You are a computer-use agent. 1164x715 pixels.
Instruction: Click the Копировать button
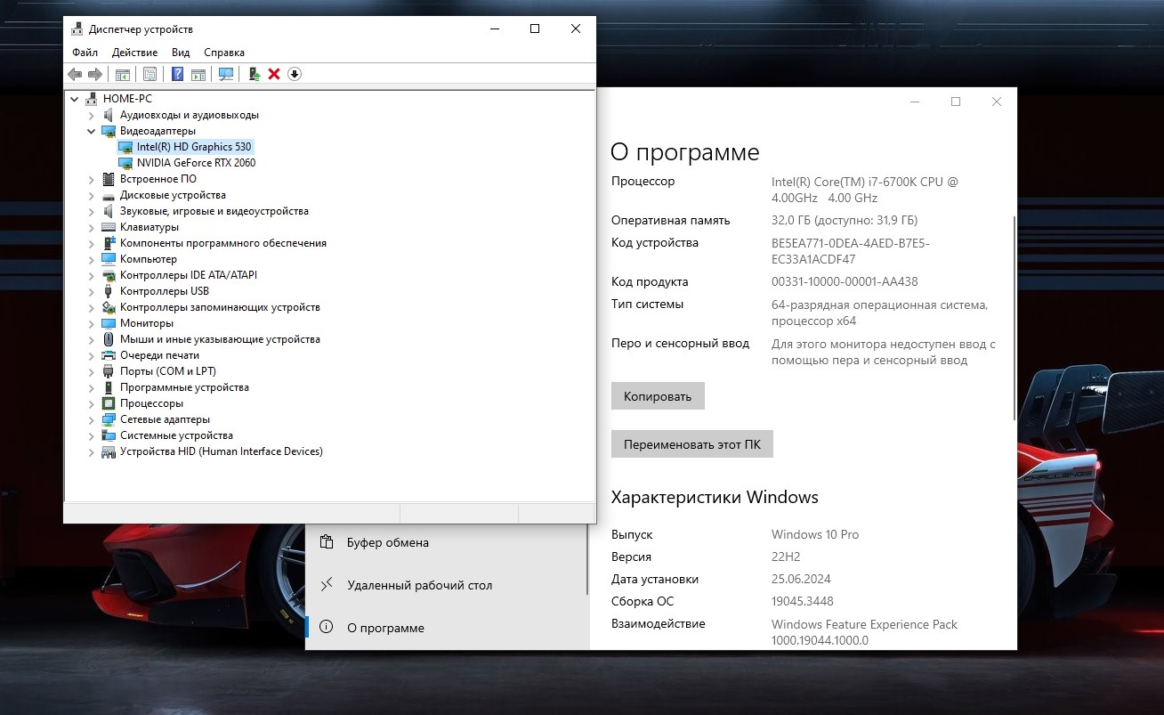pos(658,396)
